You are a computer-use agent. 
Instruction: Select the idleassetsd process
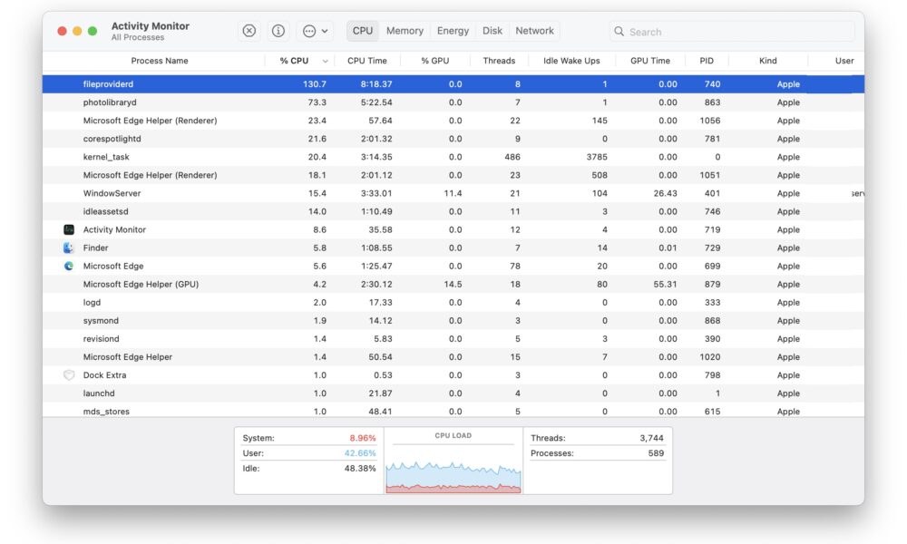[453, 211]
